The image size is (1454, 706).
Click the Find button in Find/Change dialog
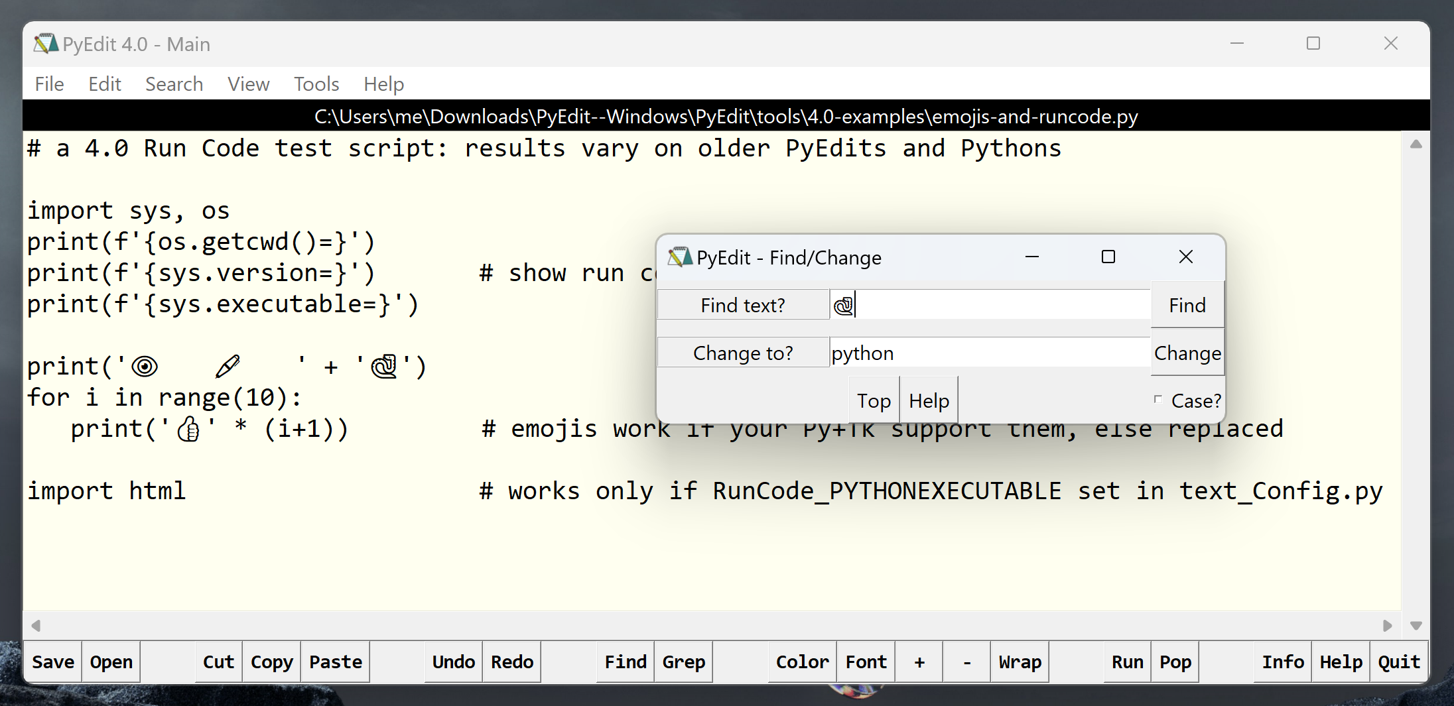tap(1187, 305)
